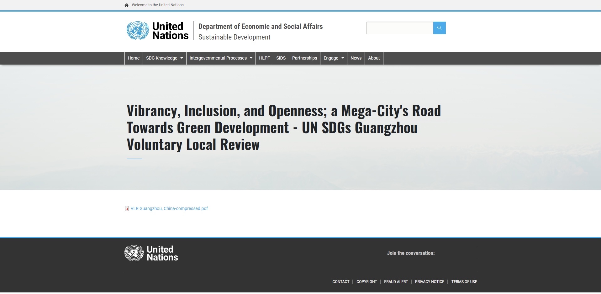Click the blue magnifier search button

pos(439,28)
